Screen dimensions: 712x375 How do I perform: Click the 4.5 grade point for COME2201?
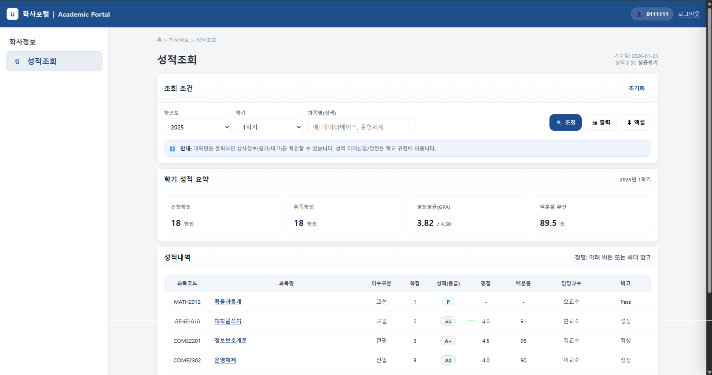486,341
